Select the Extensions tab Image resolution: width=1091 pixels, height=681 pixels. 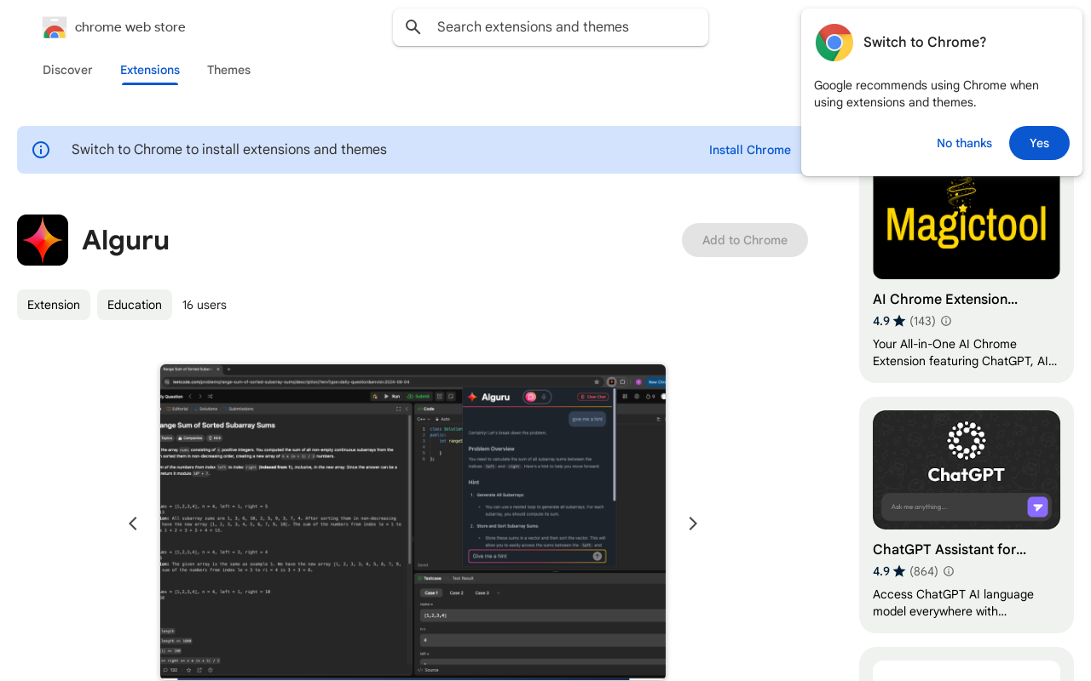(149, 70)
